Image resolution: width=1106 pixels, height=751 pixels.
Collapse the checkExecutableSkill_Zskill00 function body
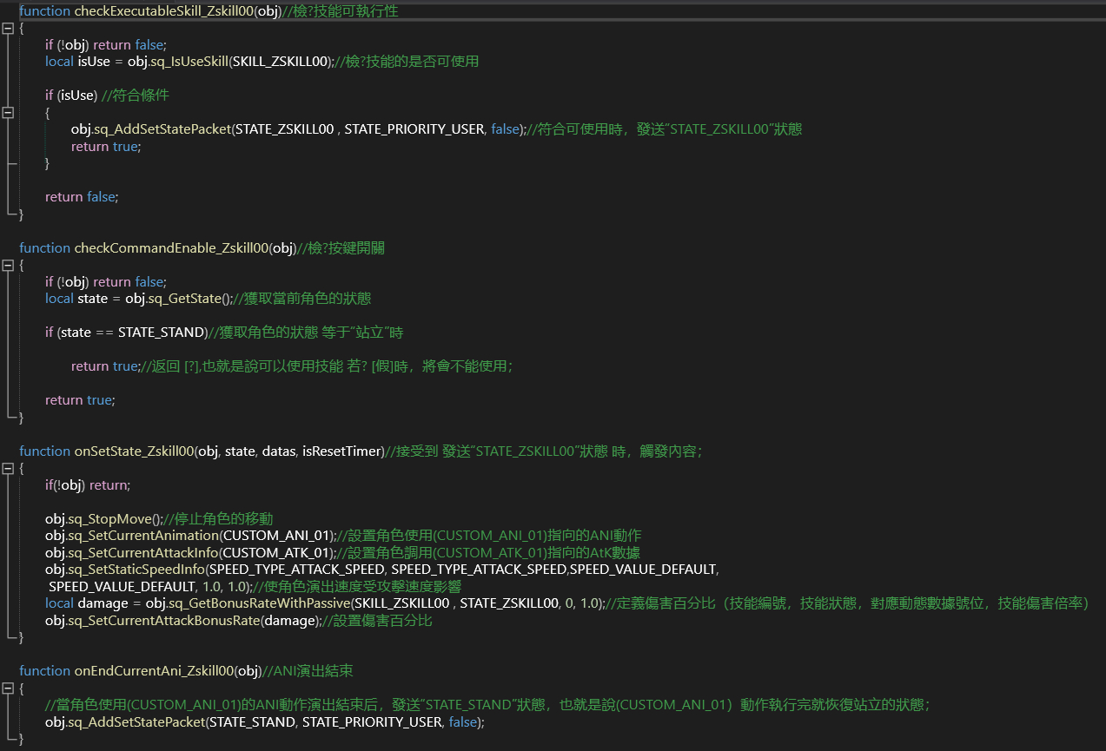tap(9, 28)
